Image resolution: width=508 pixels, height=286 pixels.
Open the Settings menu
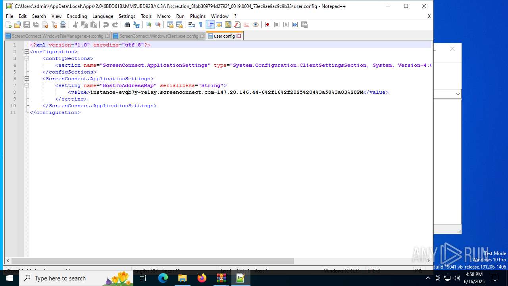click(127, 16)
